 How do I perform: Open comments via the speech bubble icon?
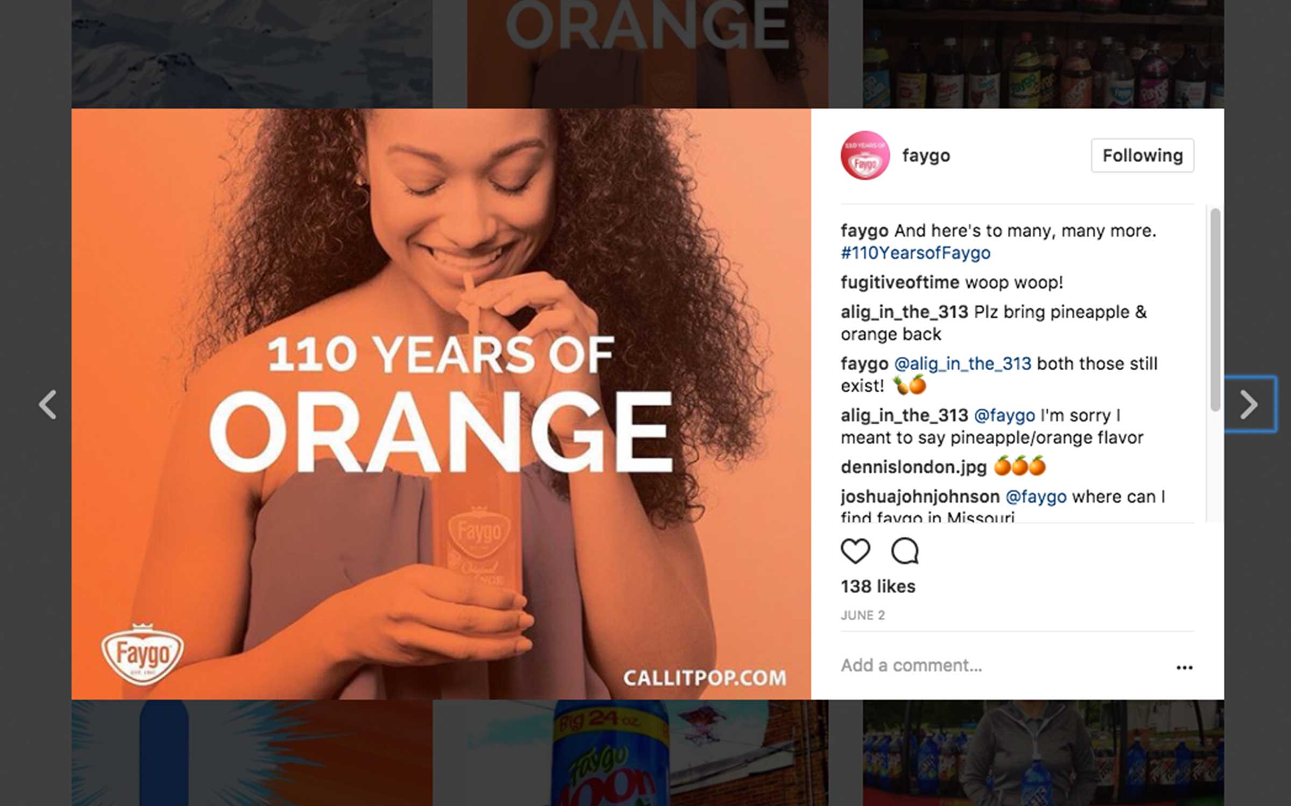pyautogui.click(x=905, y=551)
